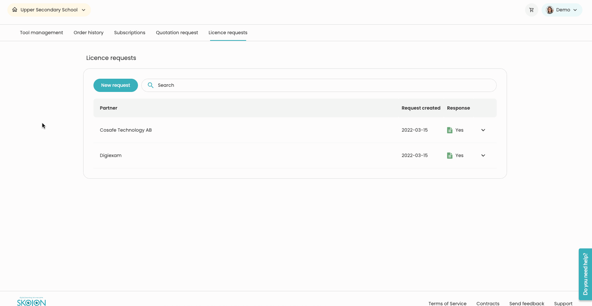
Task: Click the Skolon logo in footer
Action: [x=32, y=302]
